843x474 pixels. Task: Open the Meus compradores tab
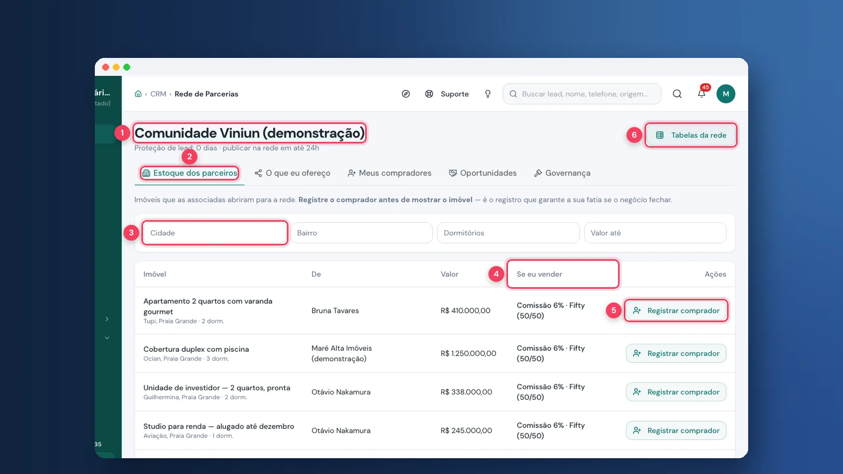(x=389, y=173)
